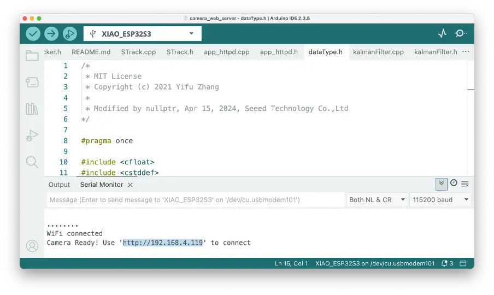494x295 pixels.
Task: Open the Serial Plotter
Action: pyautogui.click(x=442, y=34)
